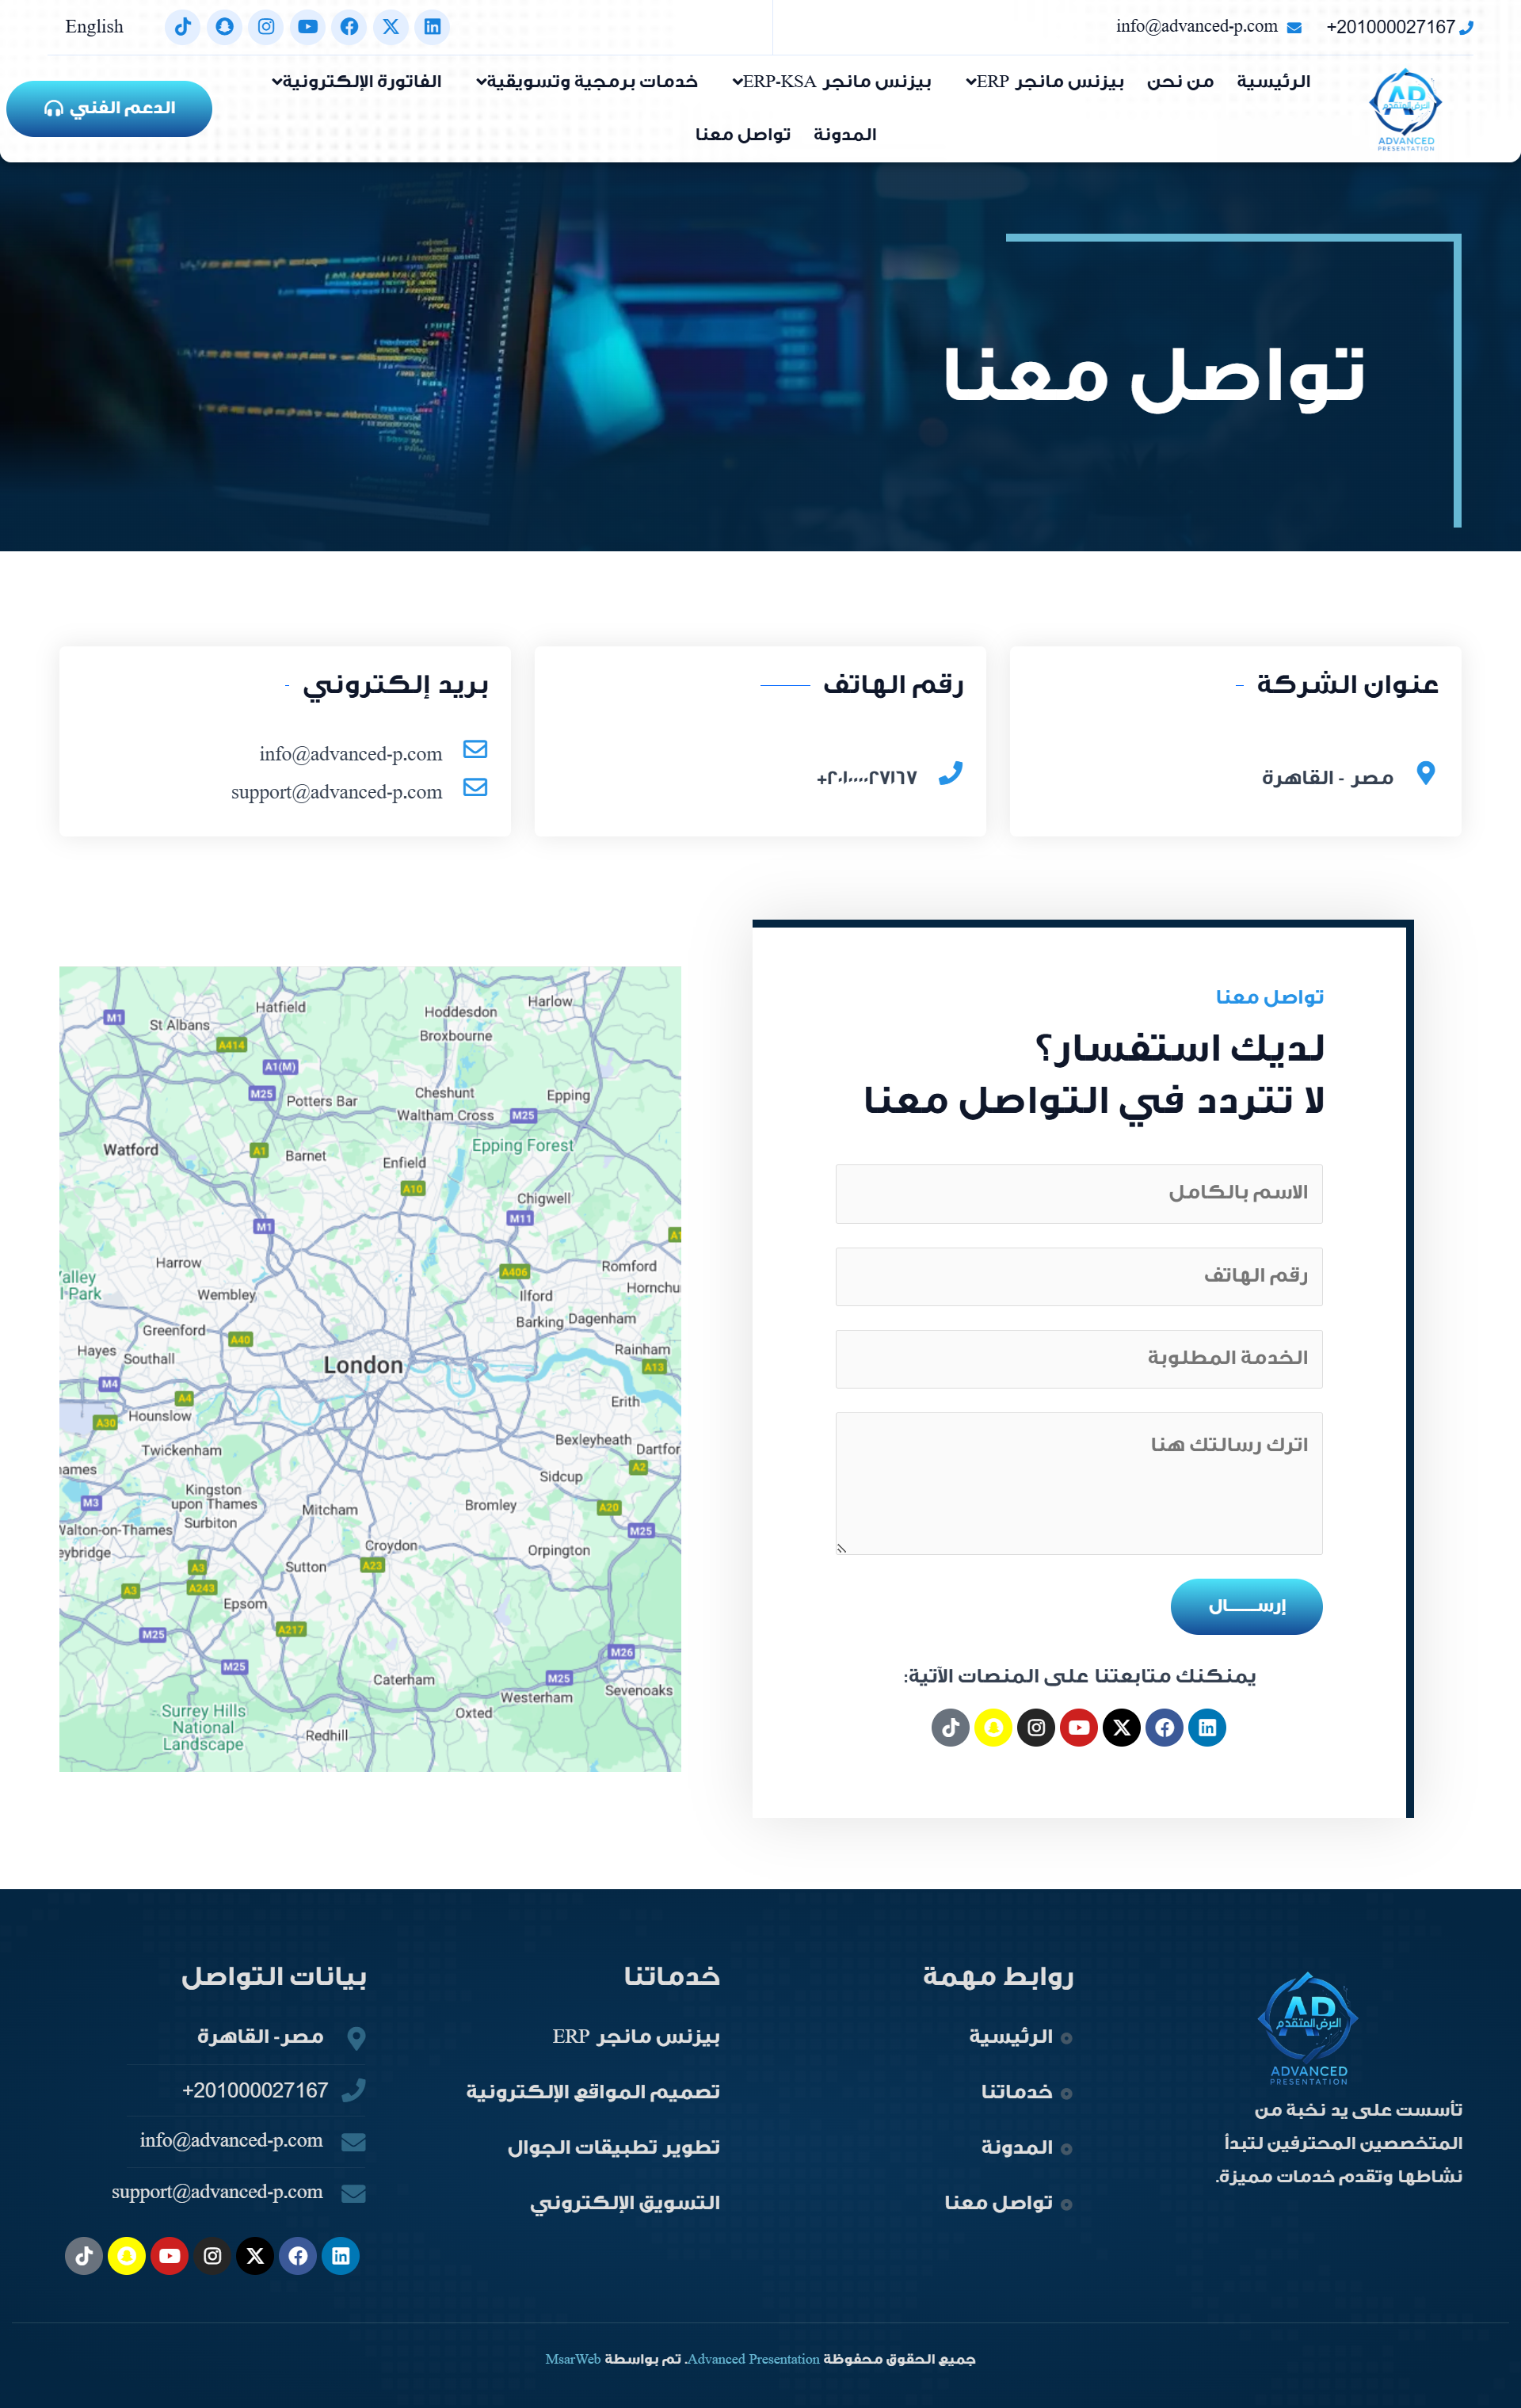This screenshot has width=1521, height=2408.
Task: Open the من نحن menu item
Action: pos(1180,82)
